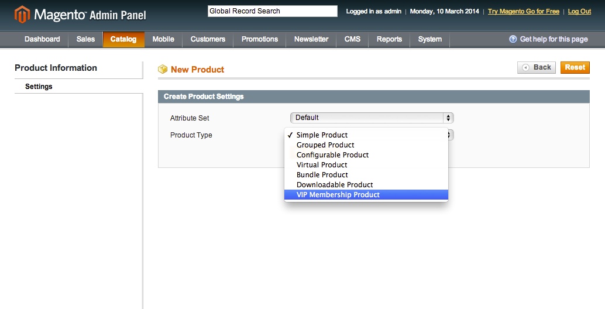Click the Product Type label
Image resolution: width=605 pixels, height=309 pixels.
click(191, 135)
